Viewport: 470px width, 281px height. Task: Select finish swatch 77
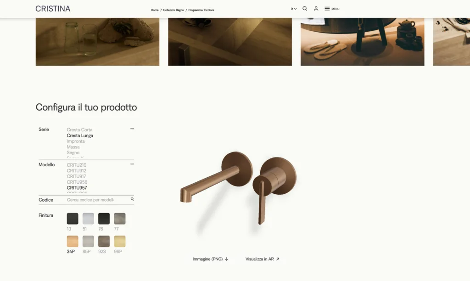coord(120,219)
